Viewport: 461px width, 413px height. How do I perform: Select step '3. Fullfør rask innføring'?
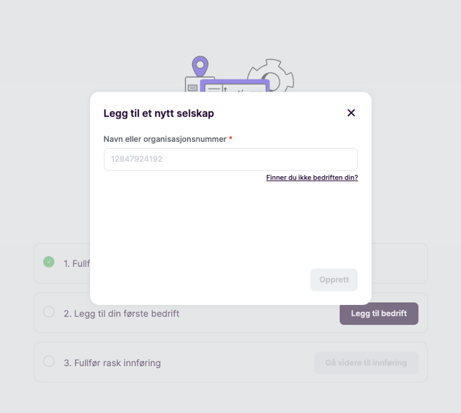point(112,363)
